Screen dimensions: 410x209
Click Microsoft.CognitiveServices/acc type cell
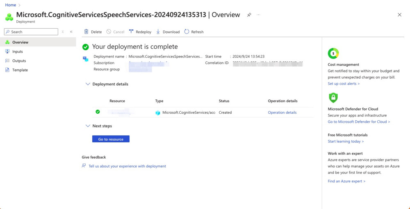tap(189, 112)
